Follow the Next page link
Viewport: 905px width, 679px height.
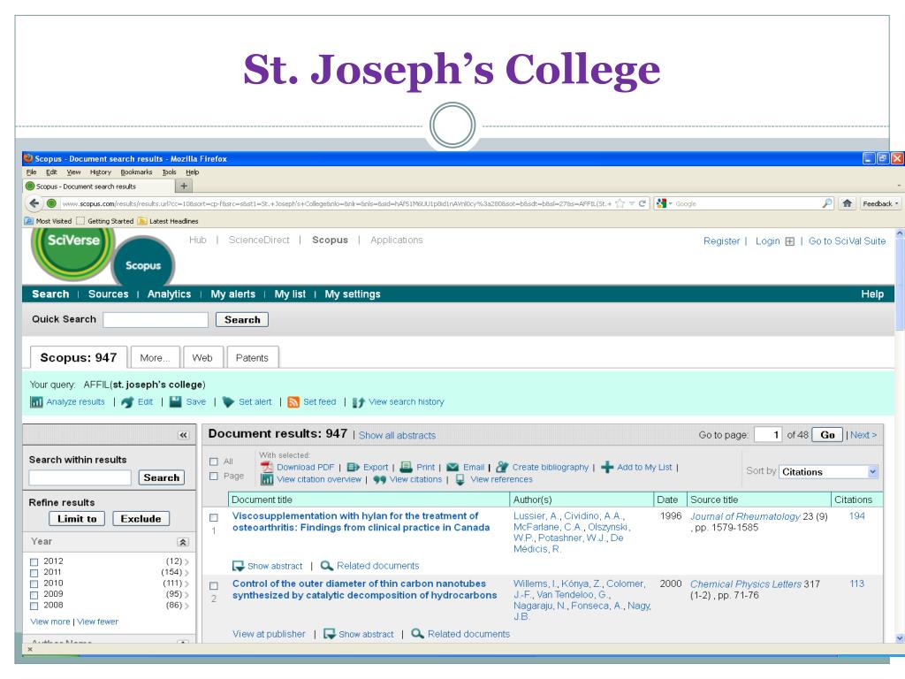[863, 435]
